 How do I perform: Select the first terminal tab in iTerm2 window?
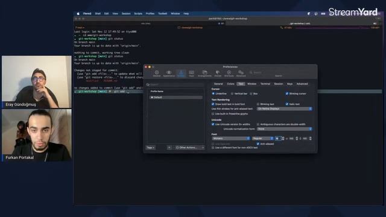[x=150, y=24]
